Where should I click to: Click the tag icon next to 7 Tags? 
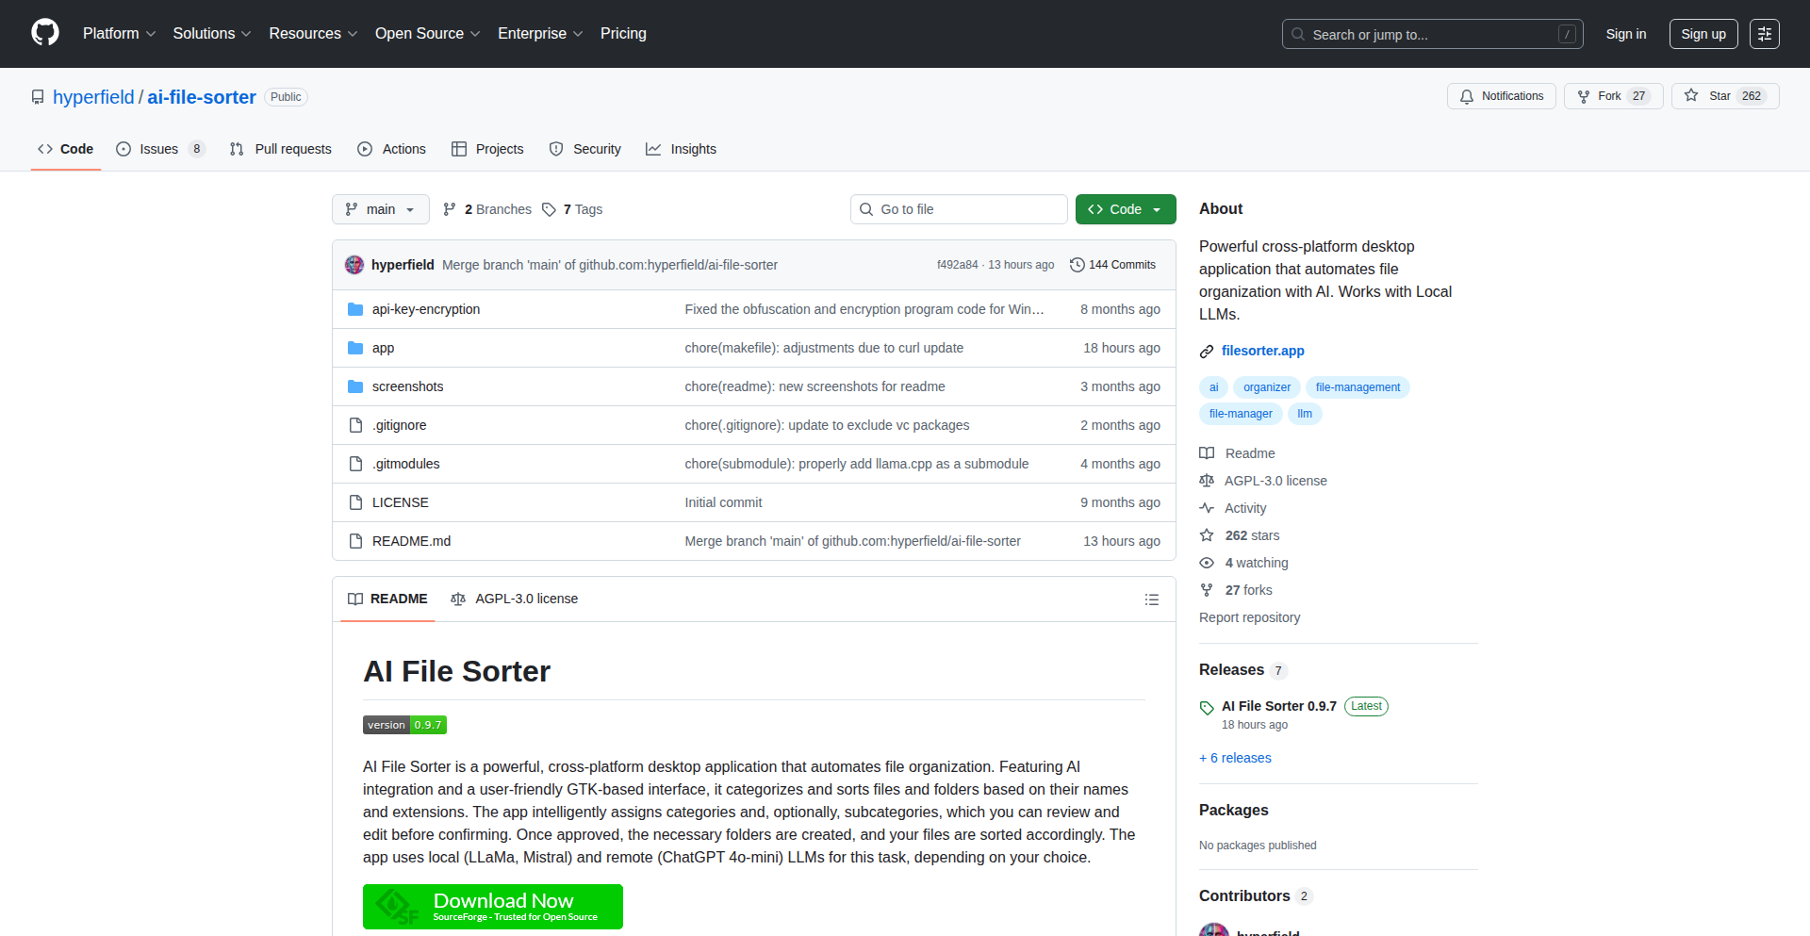click(549, 209)
